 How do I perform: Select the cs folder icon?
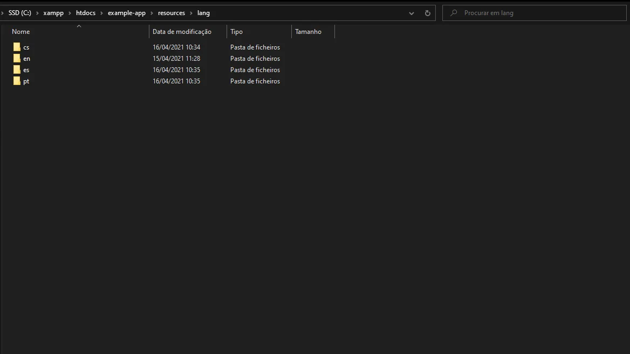tap(17, 47)
